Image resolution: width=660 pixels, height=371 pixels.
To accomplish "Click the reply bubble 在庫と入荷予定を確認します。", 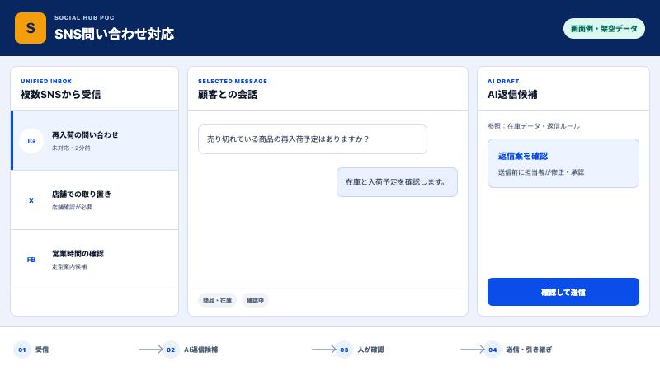I will 397,182.
